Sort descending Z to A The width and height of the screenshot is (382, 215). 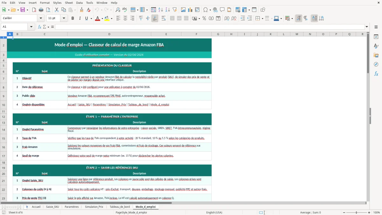tap(168, 10)
